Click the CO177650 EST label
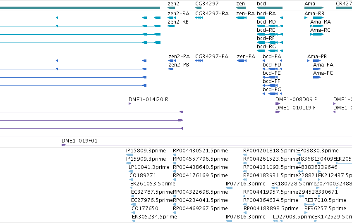 pos(145,209)
